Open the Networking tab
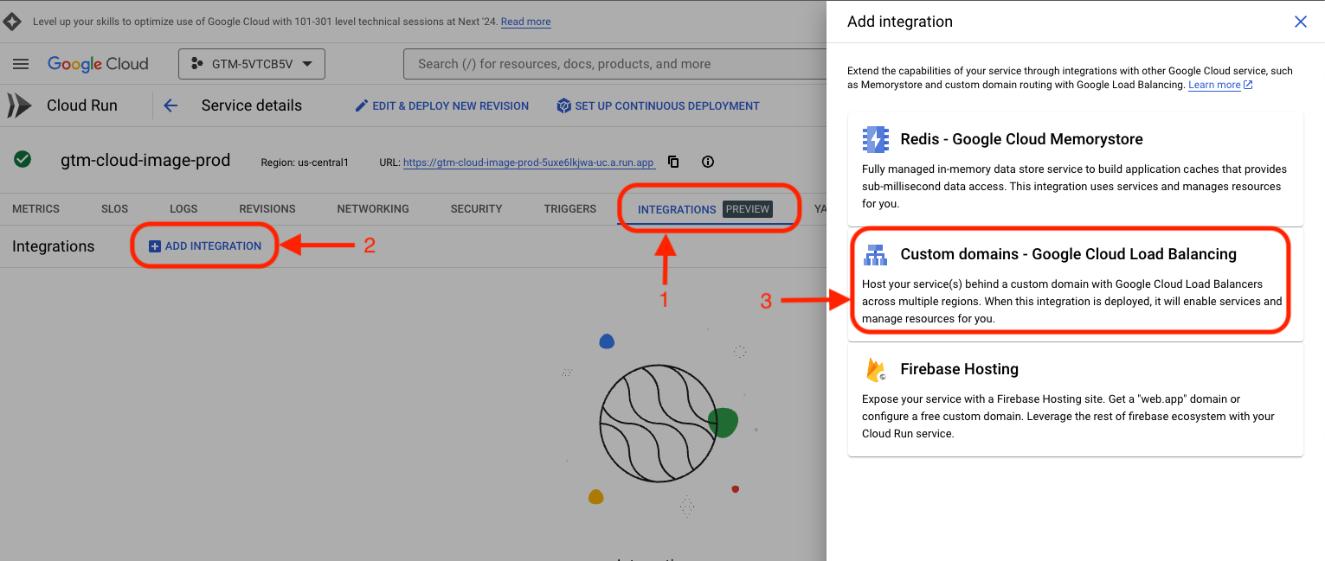The image size is (1325, 561). (373, 209)
